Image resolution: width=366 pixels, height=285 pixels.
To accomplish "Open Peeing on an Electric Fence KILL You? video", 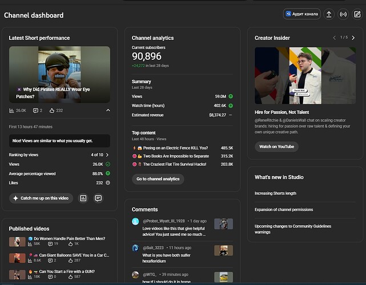I will (x=175, y=148).
